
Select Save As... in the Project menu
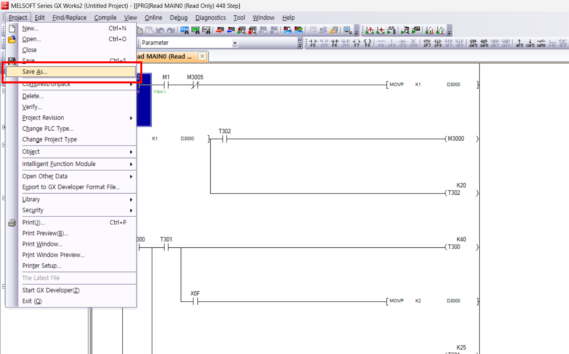71,72
